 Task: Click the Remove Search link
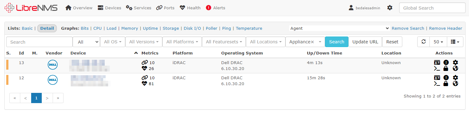[408, 28]
